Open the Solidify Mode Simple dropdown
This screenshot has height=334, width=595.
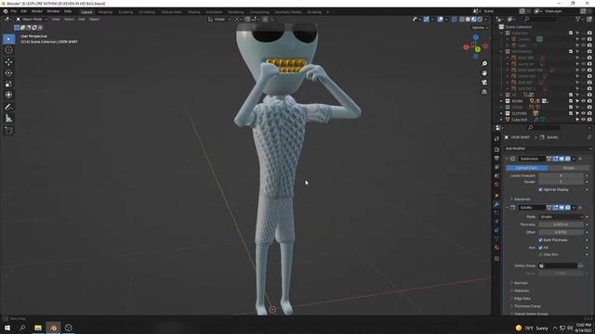click(562, 217)
